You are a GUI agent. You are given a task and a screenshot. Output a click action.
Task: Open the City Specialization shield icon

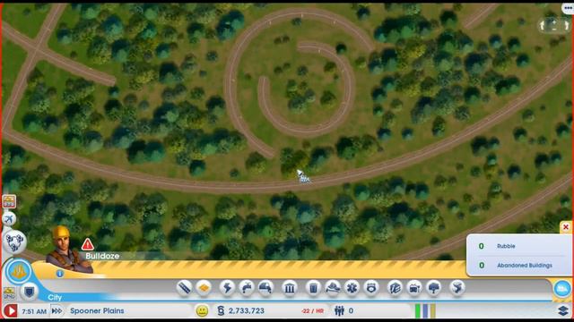pos(29,292)
